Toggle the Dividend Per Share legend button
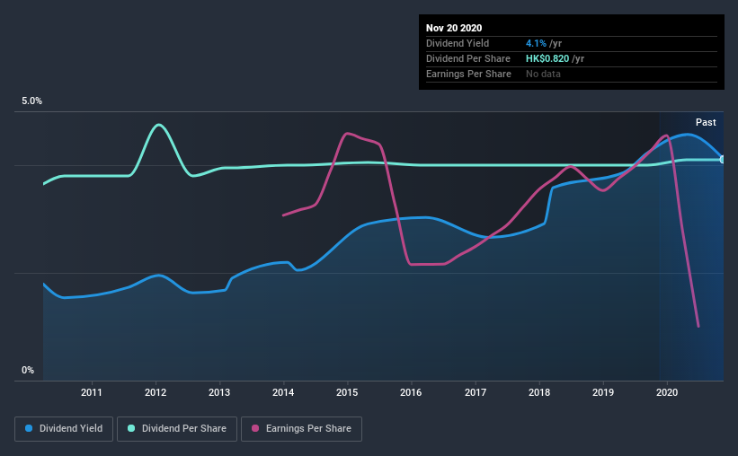 tap(182, 429)
